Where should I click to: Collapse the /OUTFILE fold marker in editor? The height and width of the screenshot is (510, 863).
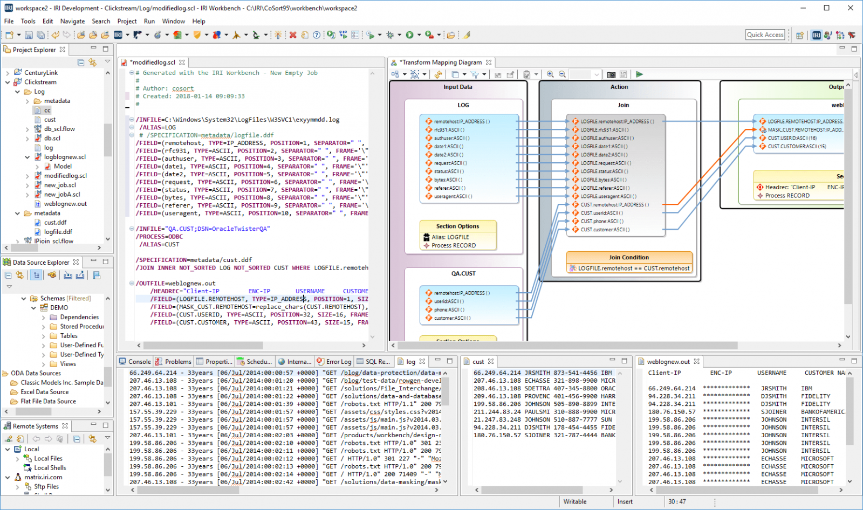(x=132, y=284)
